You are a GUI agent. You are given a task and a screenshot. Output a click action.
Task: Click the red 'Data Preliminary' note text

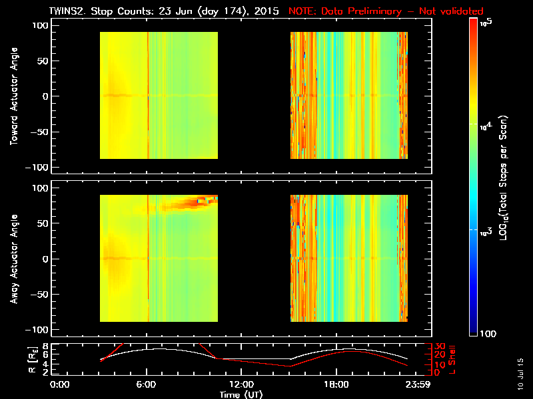(386, 11)
